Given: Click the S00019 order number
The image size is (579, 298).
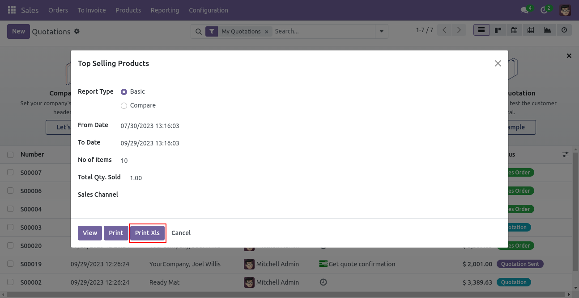Looking at the screenshot, I should 31,264.
